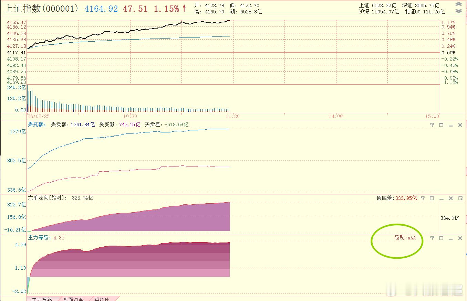Select the high value 4165.70
Viewport: 467px width, 301px height.
tap(214, 12)
